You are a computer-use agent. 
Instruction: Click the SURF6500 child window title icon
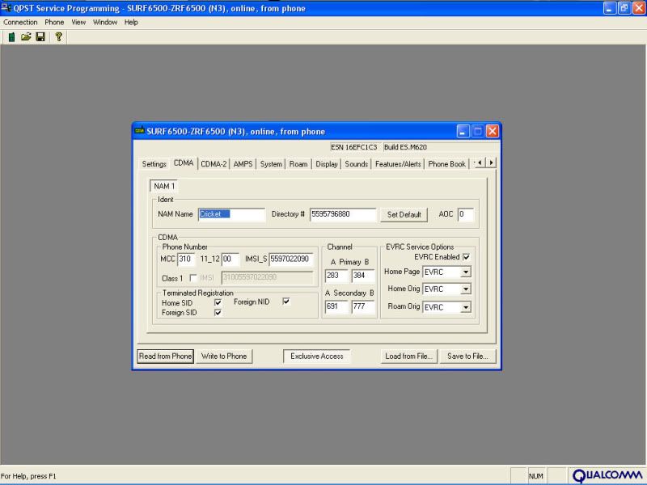click(x=139, y=131)
